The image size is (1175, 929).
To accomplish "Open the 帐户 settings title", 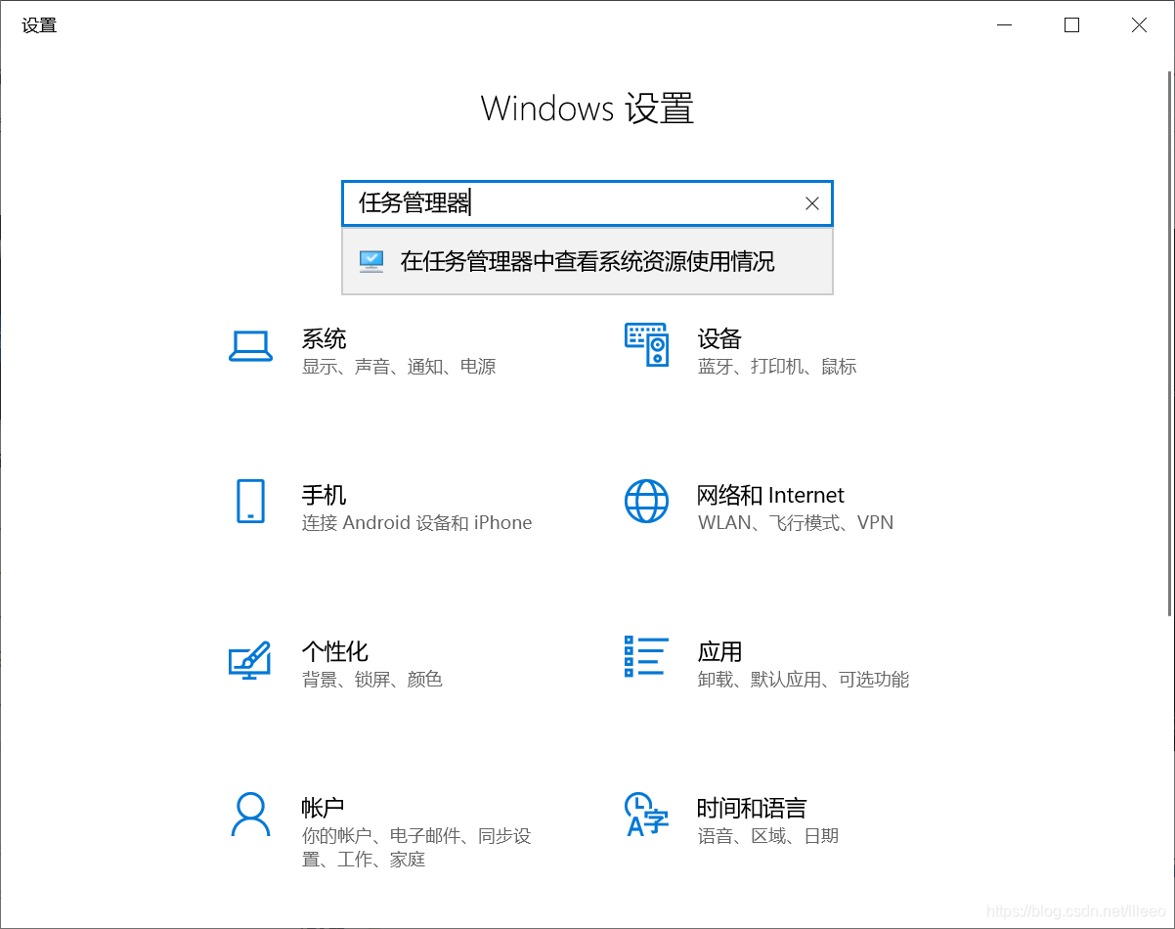I will coord(324,808).
